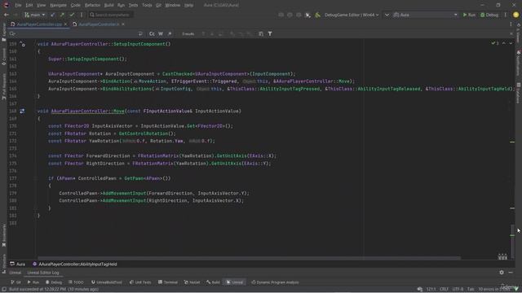Open log panel settings gear

tap(502, 273)
